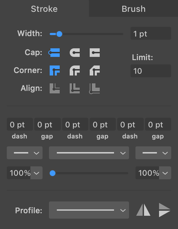Click the Width slider handle

pyautogui.click(x=59, y=34)
